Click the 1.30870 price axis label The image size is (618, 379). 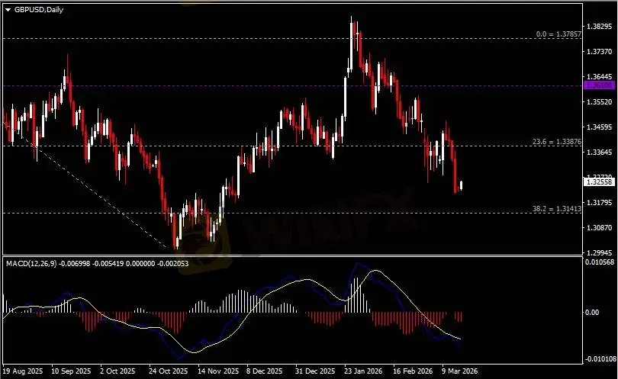tap(600, 228)
